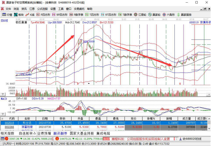Image resolution: width=211 pixels, height=146 pixels.
Task: Click the MACD indicator label
Action: click(x=4, y=99)
